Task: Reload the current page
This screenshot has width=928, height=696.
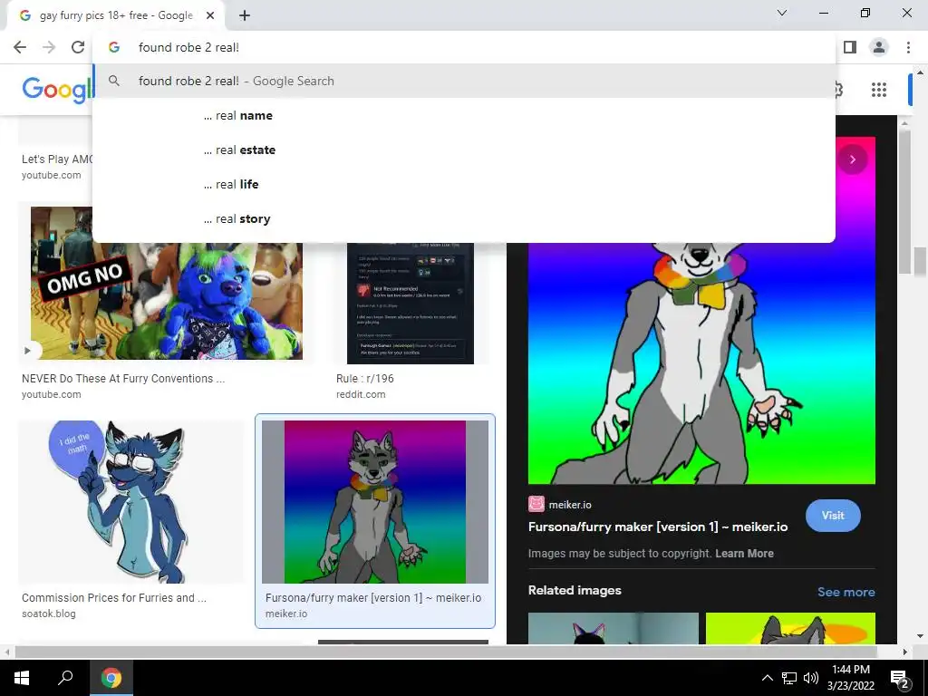Action: (x=78, y=47)
